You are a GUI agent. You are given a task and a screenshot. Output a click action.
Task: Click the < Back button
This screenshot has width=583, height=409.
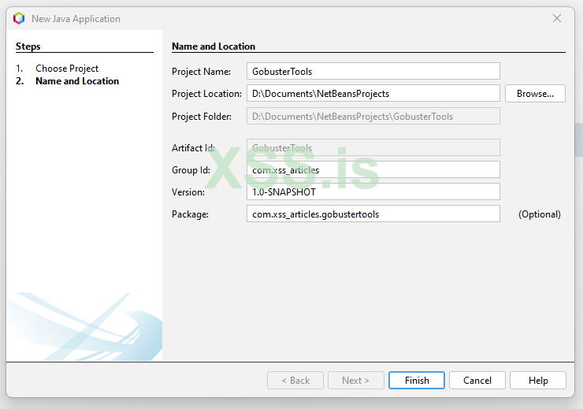[295, 381]
